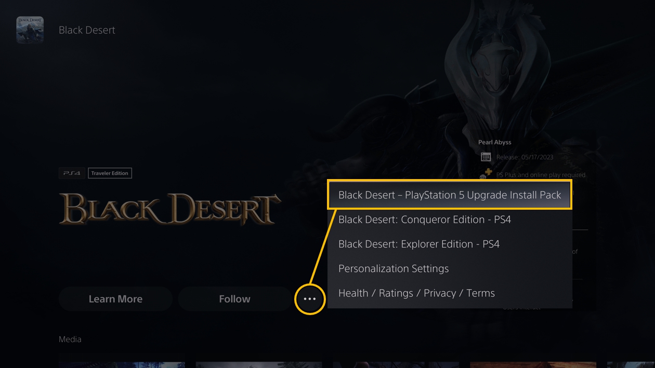The height and width of the screenshot is (368, 655).
Task: Click the Learn More button
Action: (115, 299)
